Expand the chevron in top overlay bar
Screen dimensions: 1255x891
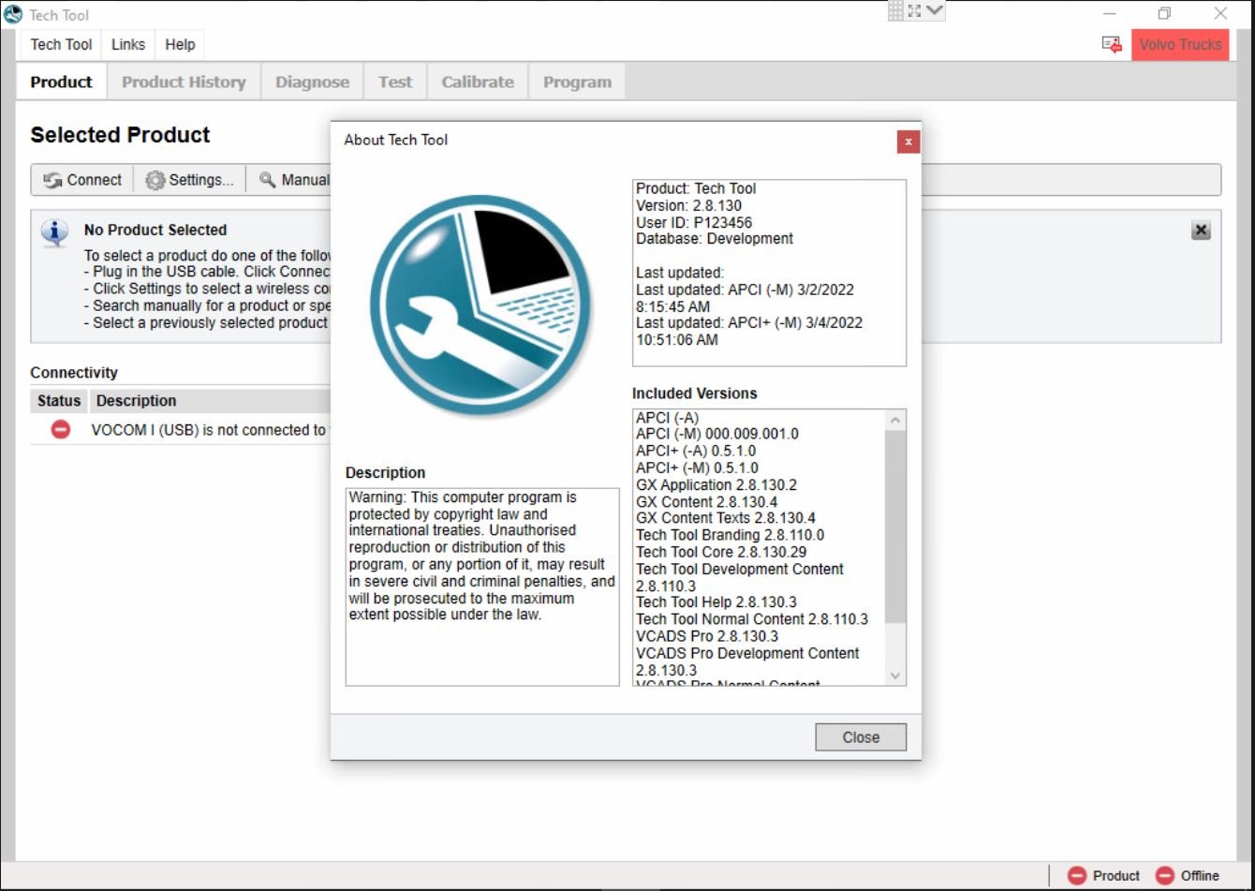click(x=936, y=11)
